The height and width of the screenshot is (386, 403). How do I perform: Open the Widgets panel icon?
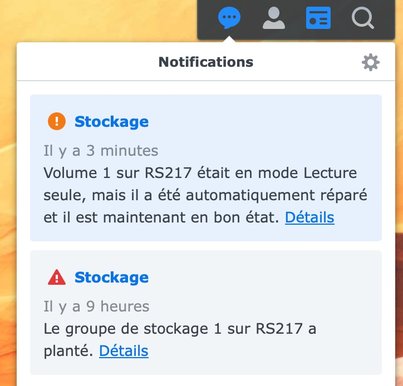(x=318, y=18)
